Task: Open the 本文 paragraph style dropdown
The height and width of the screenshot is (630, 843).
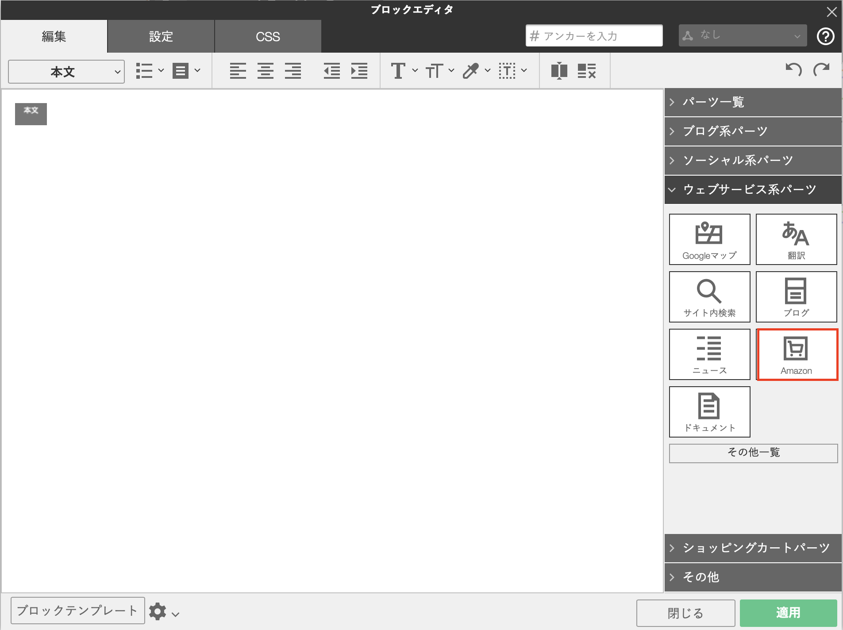Action: [x=66, y=72]
